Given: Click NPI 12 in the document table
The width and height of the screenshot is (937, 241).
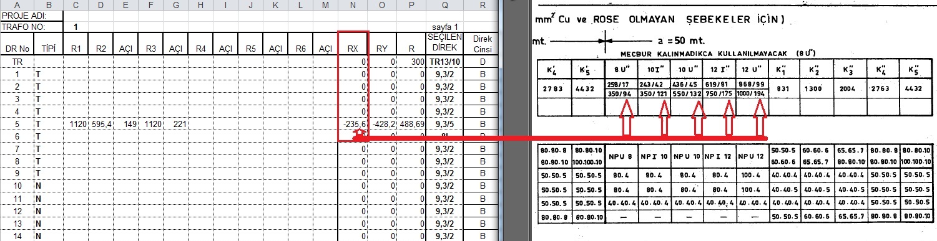Looking at the screenshot, I should [x=719, y=157].
